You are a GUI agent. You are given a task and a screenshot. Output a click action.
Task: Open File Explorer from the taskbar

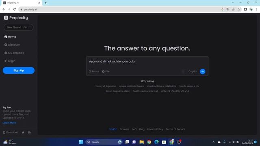click(141, 142)
